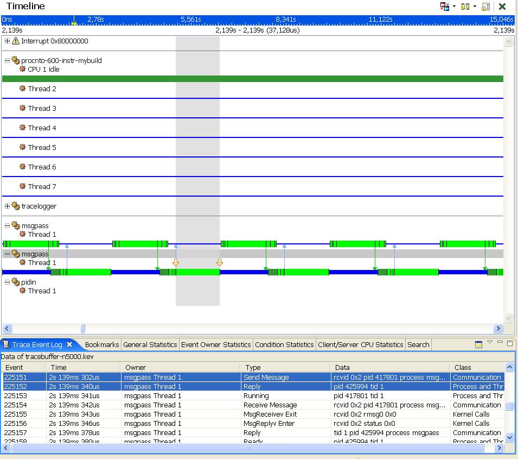Open the Trace Event Log view menu triangle
The image size is (518, 459).
click(x=490, y=342)
